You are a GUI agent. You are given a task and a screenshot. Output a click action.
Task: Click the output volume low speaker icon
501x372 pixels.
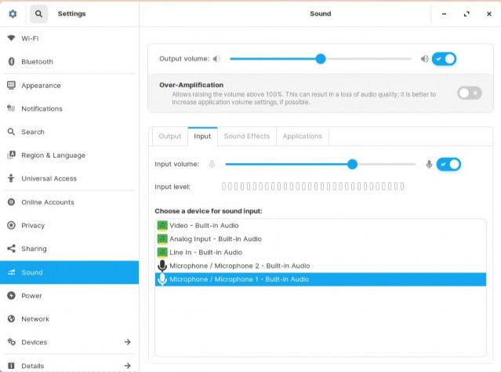[x=217, y=59]
